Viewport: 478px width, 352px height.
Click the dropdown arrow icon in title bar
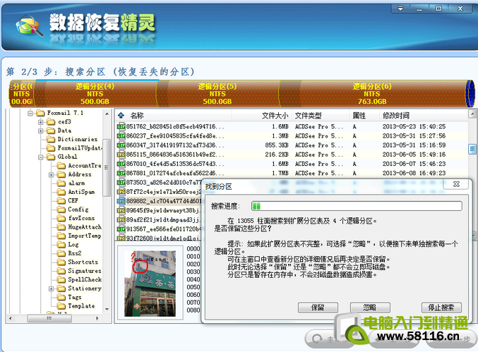pyautogui.click(x=400, y=8)
